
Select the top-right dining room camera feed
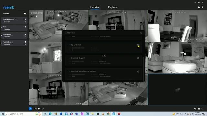177,26
